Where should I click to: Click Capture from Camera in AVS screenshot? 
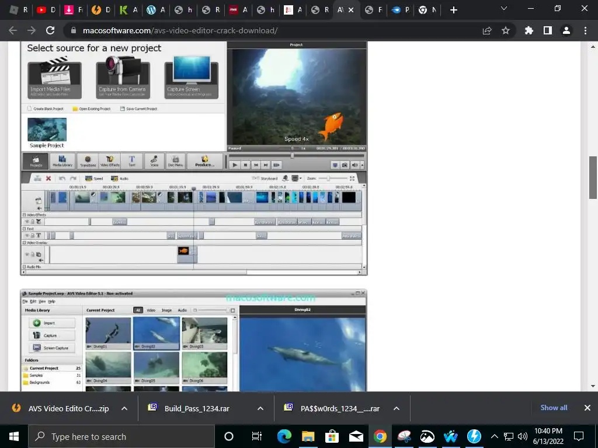[x=123, y=78]
